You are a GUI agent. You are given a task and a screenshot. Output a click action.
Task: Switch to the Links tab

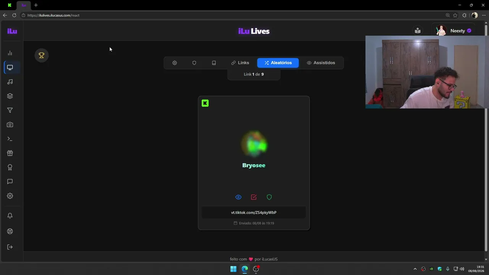(240, 63)
